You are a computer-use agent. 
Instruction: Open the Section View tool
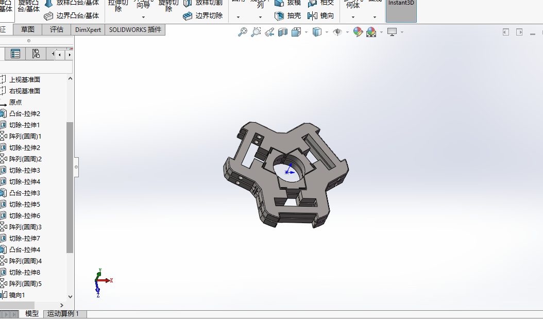(283, 32)
